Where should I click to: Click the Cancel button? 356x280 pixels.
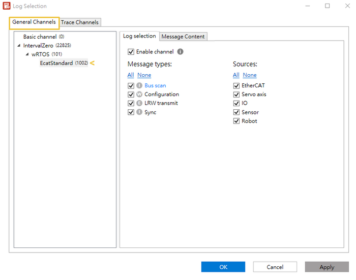(275, 267)
